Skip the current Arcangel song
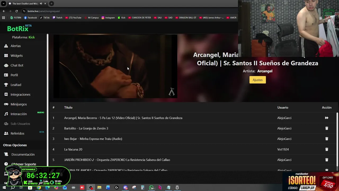 [327, 118]
